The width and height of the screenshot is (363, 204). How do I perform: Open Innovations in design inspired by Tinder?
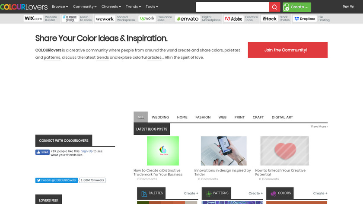(223, 172)
